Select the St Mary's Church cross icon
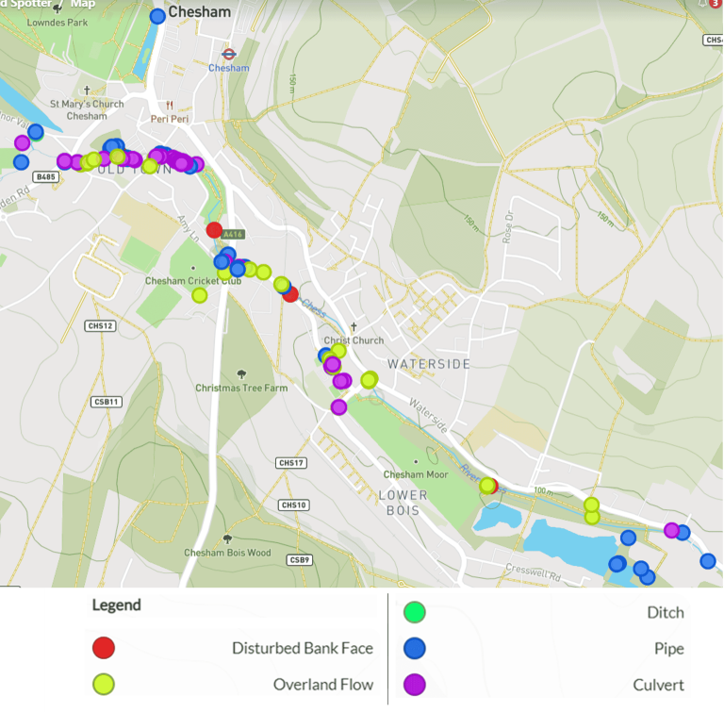The image size is (724, 712). tap(87, 91)
